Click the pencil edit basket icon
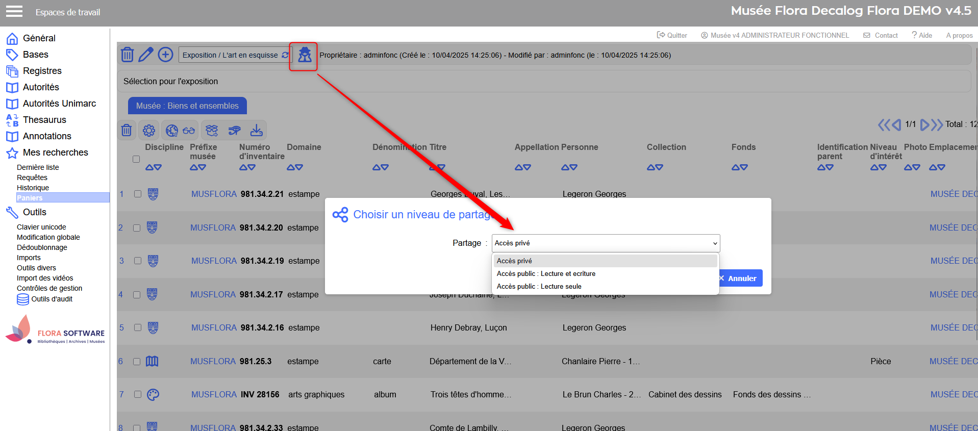978x431 pixels. point(146,55)
